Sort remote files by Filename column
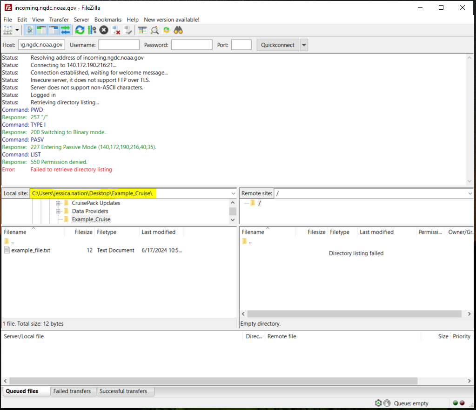476x410 pixels. click(x=267, y=232)
